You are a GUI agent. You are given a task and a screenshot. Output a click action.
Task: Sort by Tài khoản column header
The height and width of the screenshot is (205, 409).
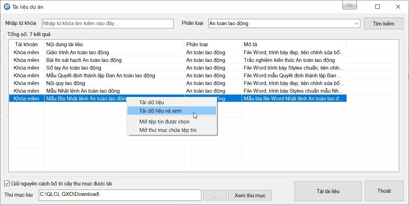[x=26, y=44]
